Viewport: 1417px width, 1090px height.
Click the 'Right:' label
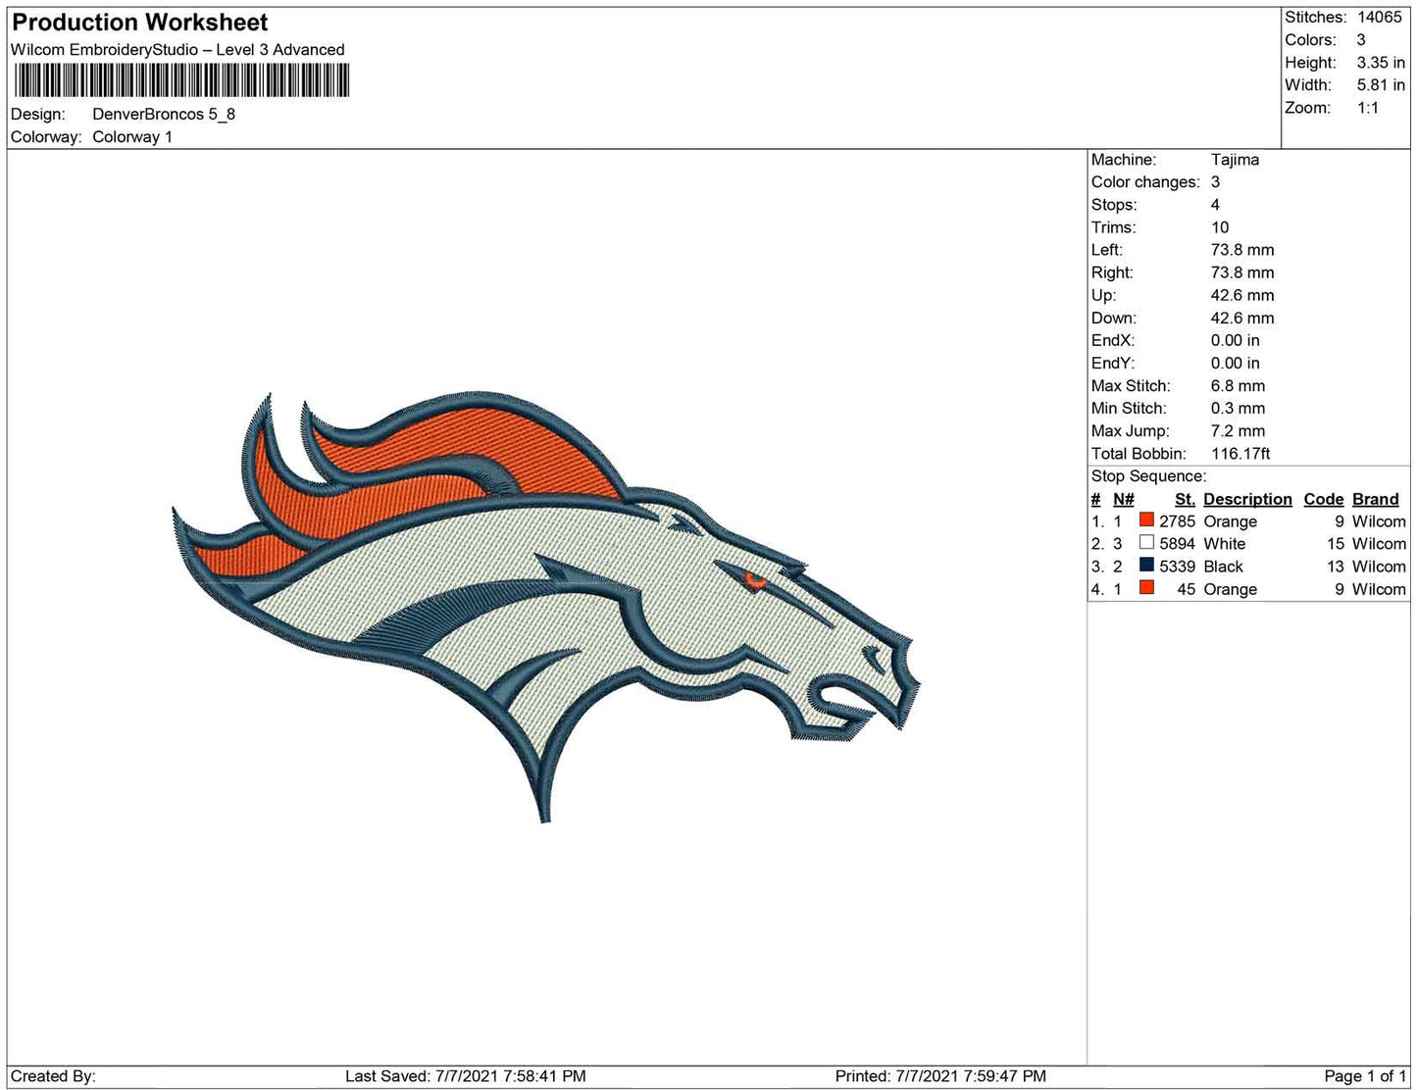click(x=1112, y=272)
